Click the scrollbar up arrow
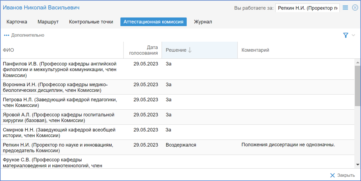 tap(358, 62)
